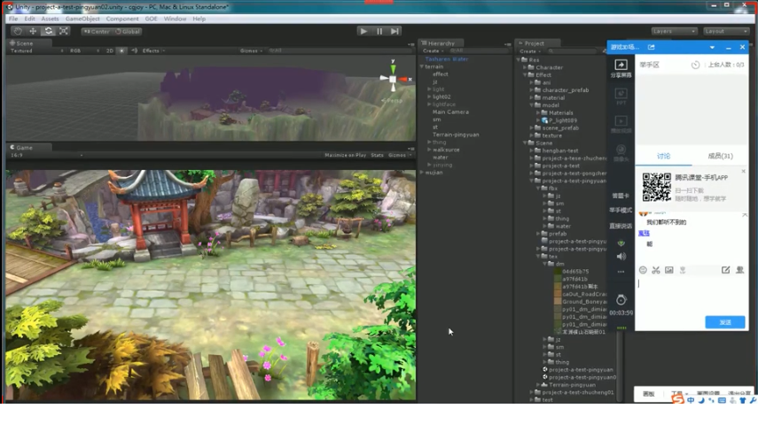Open Create dropdown in Hierarchy panel
This screenshot has height=424, width=758.
[433, 50]
